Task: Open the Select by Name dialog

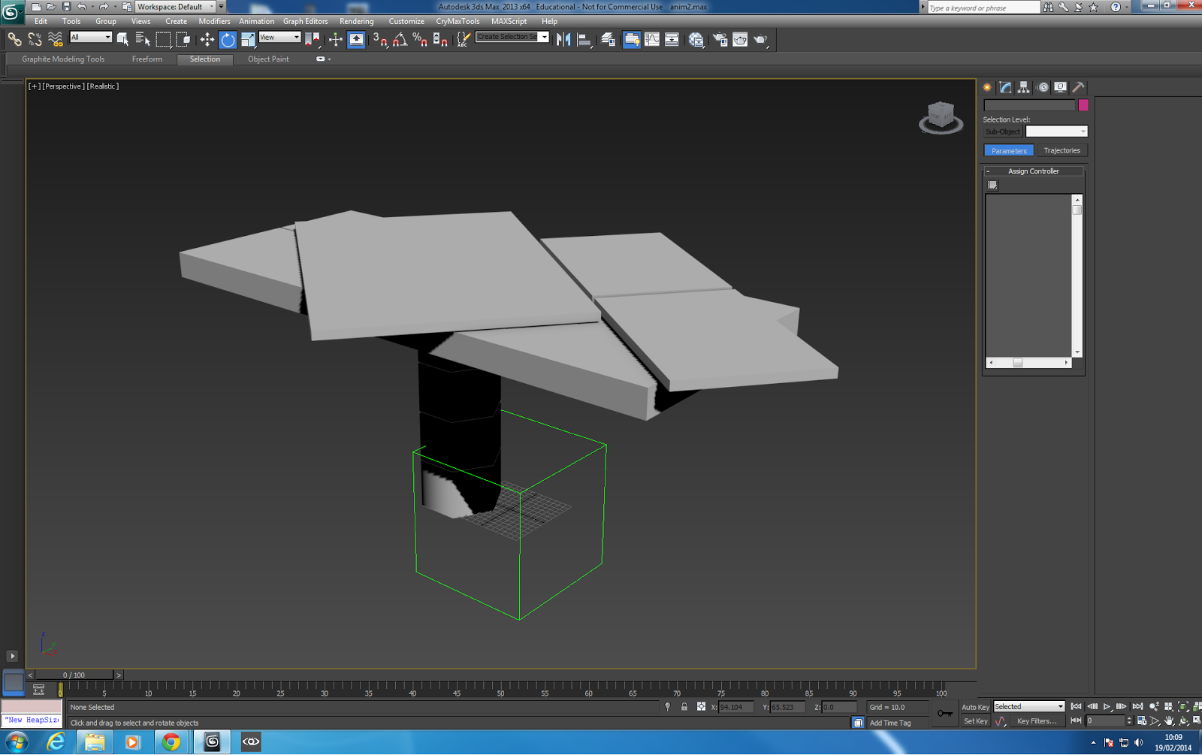Action: 143,39
